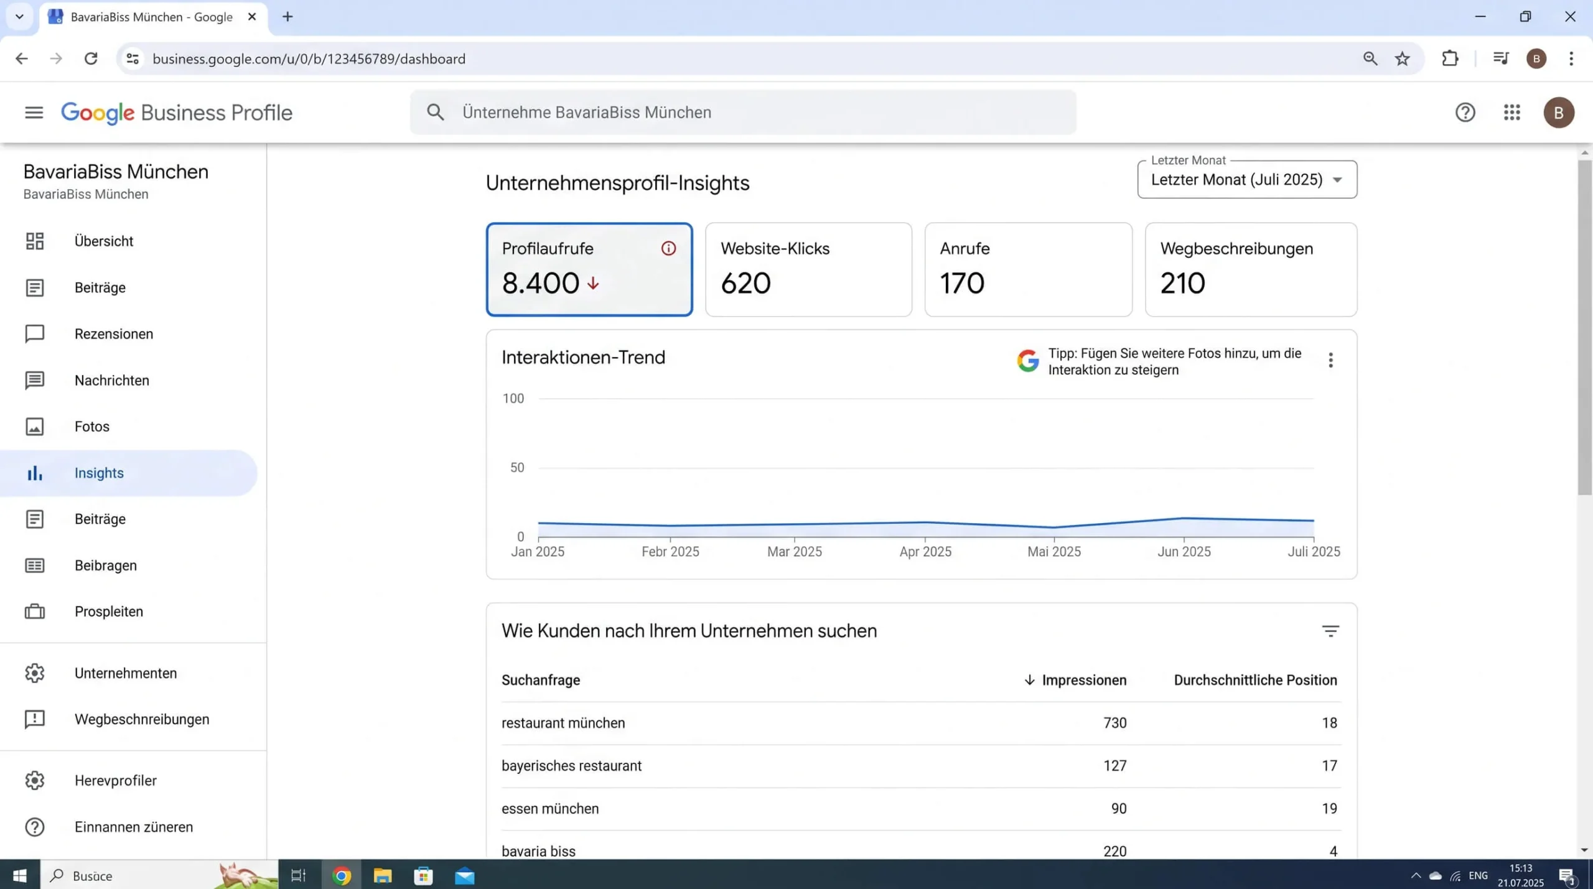Go back to the previous page
The height and width of the screenshot is (889, 1593).
[x=22, y=58]
